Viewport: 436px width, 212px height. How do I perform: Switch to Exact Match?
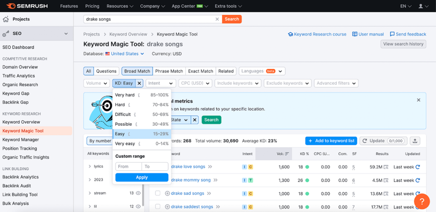201,71
